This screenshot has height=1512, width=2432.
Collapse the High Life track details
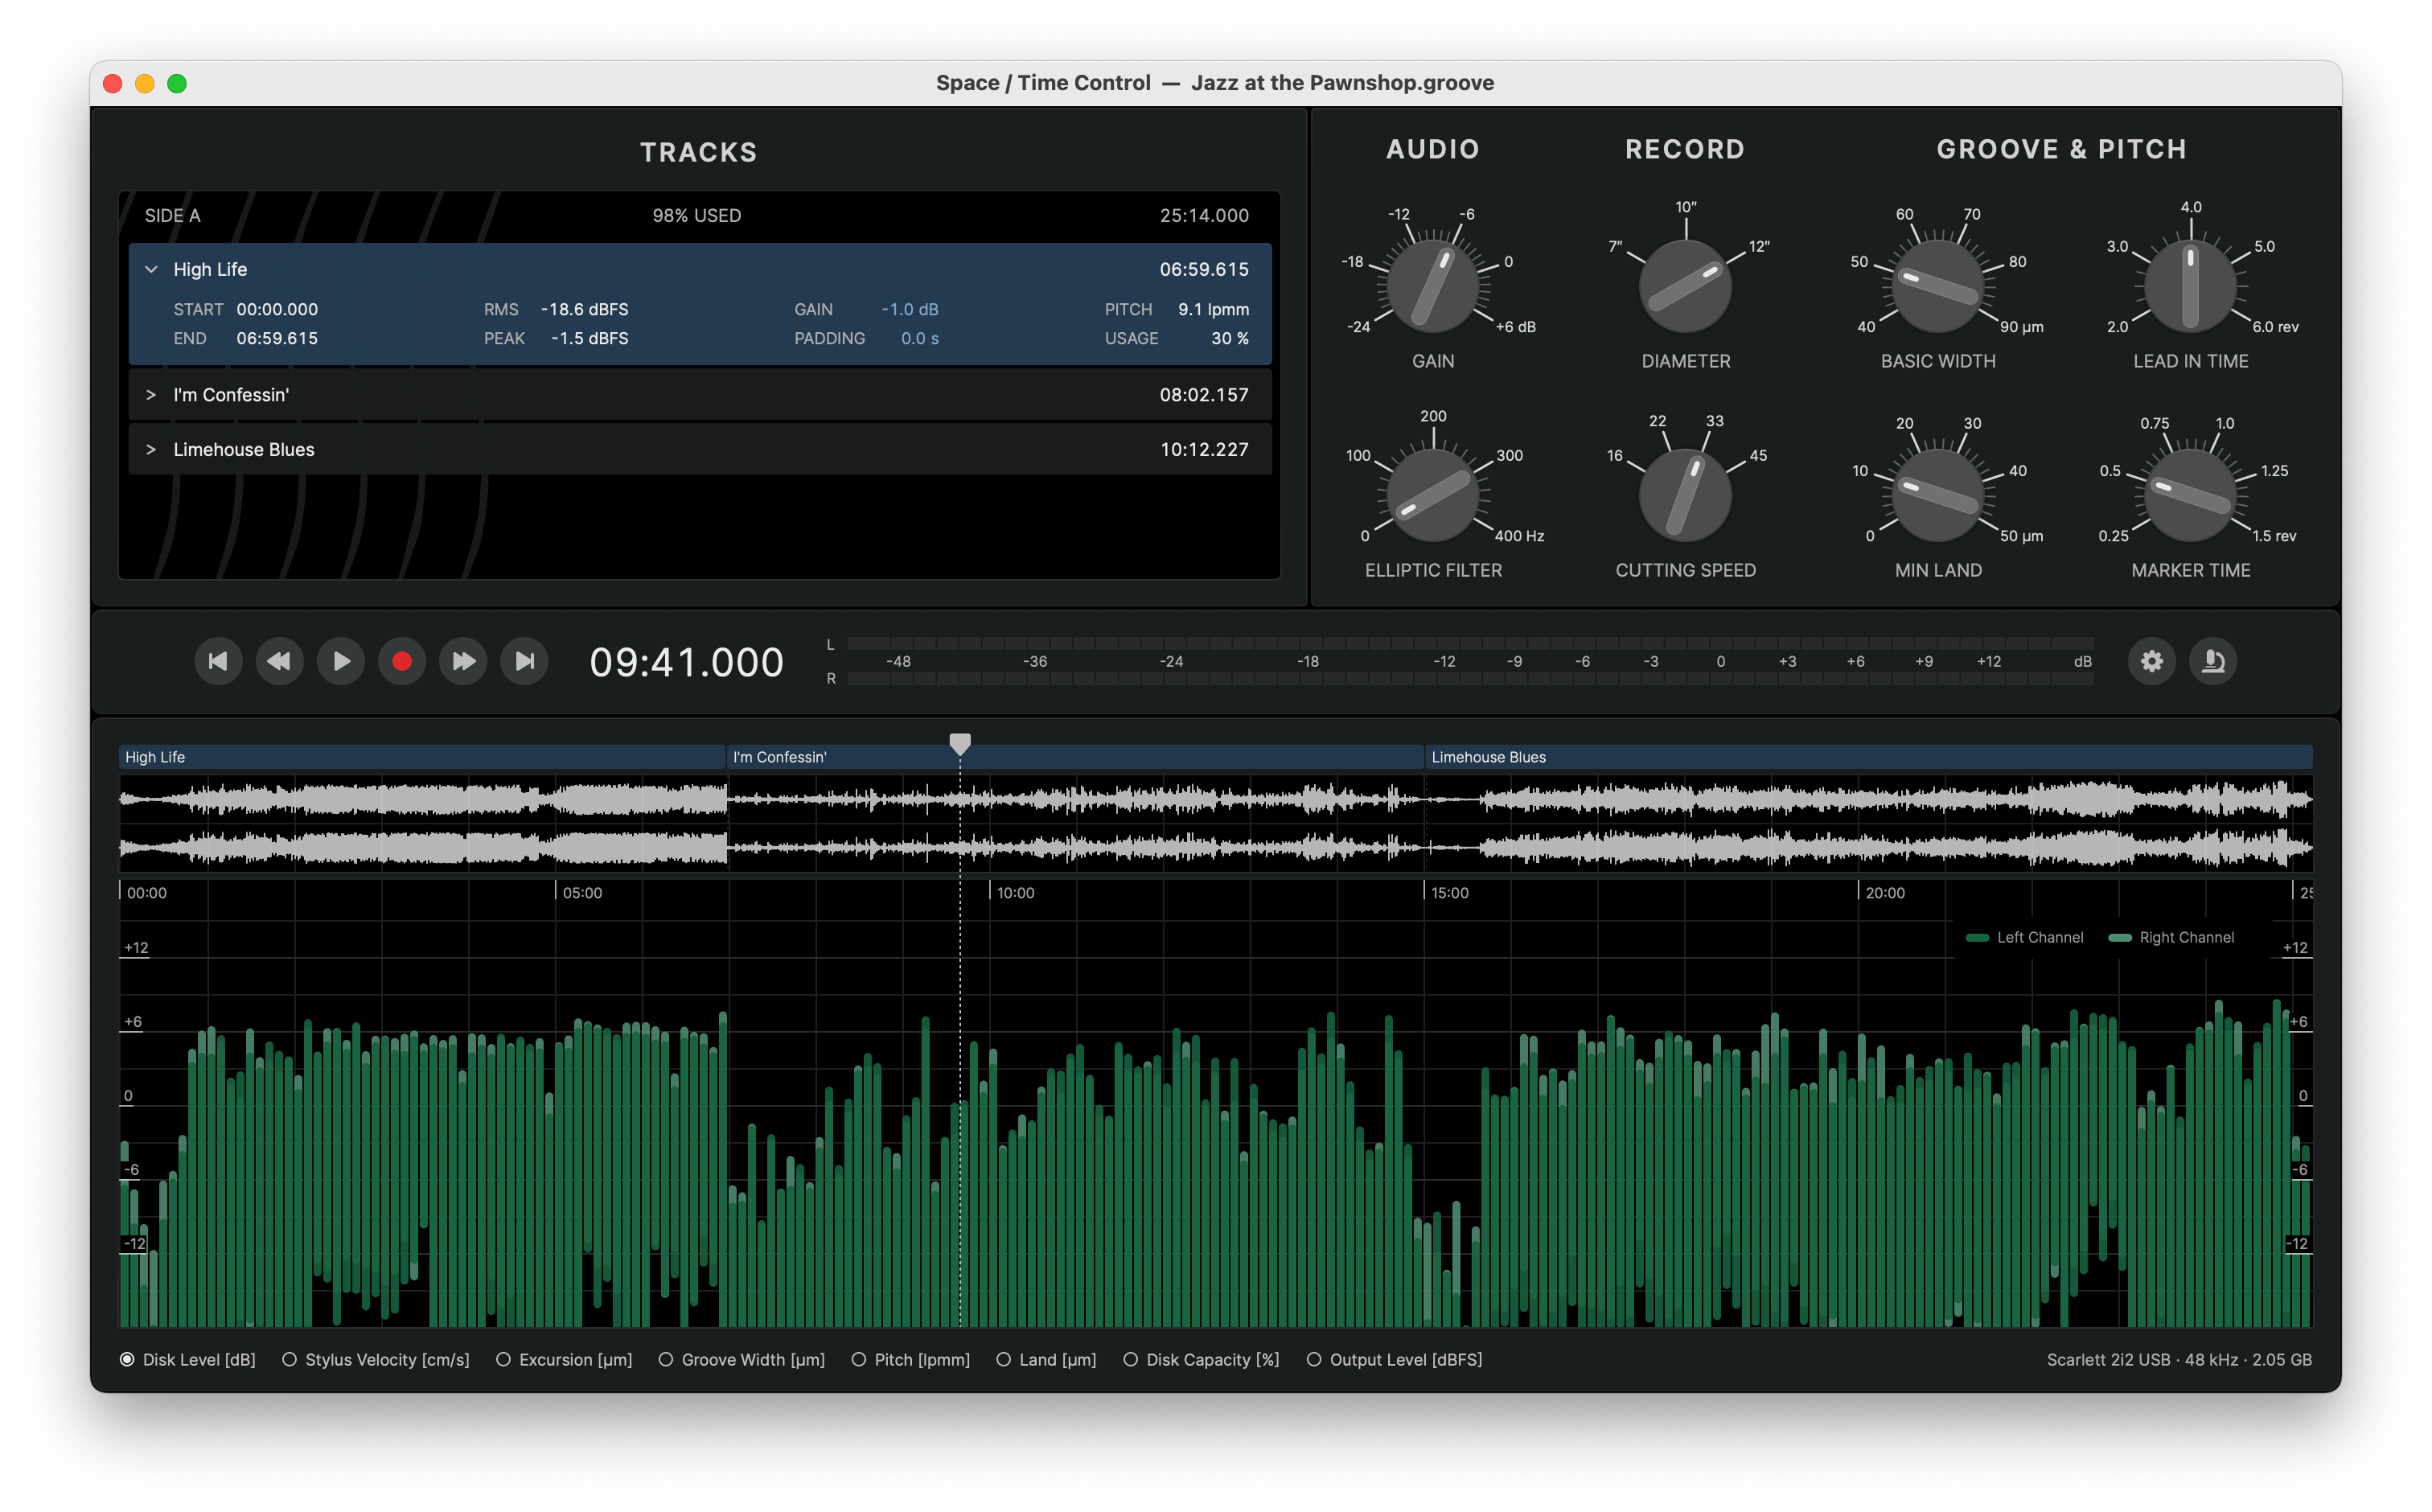tap(152, 269)
